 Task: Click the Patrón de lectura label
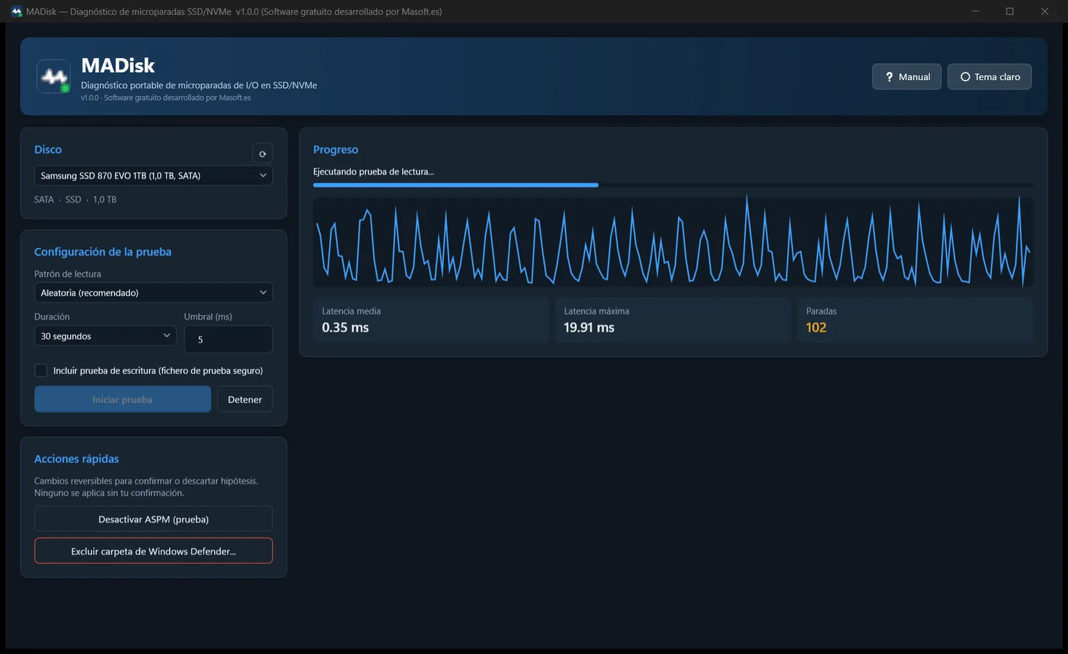pyautogui.click(x=67, y=274)
